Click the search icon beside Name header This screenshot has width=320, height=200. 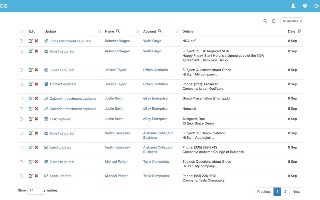pos(118,31)
